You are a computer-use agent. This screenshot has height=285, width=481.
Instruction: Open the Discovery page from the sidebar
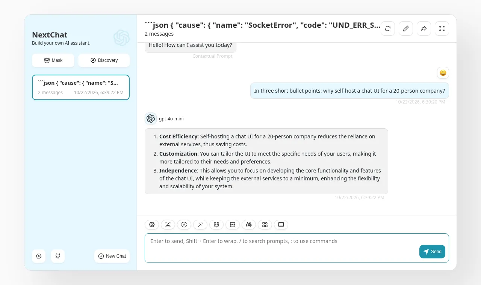point(104,60)
